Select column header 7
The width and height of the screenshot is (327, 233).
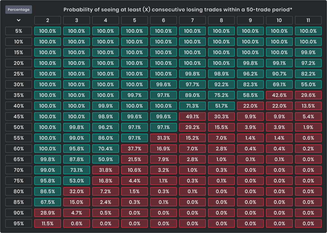pos(192,20)
